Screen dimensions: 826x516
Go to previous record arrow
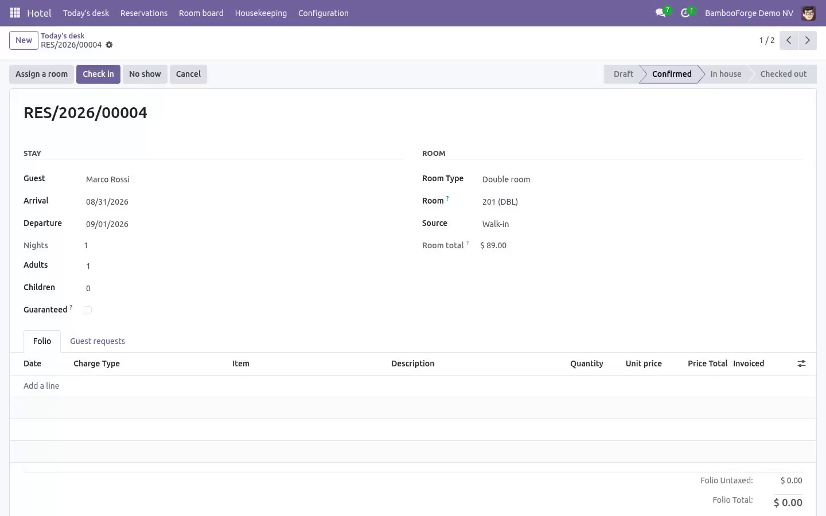(789, 40)
